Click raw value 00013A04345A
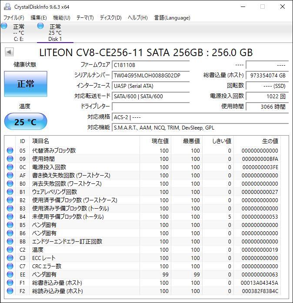Screen dimensions: 293x303 (260, 283)
